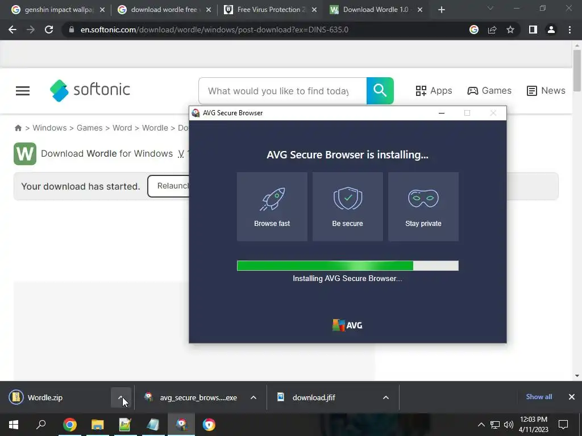Viewport: 582px width, 436px height.
Task: Click the AVG logo in installer
Action: [347, 325]
